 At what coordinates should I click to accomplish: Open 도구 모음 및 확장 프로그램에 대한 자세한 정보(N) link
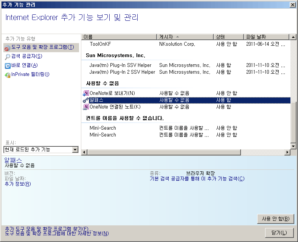pyautogui.click(x=57, y=233)
